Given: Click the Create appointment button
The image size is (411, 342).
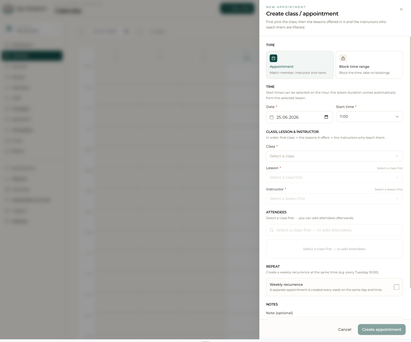Looking at the screenshot, I should click(x=381, y=329).
